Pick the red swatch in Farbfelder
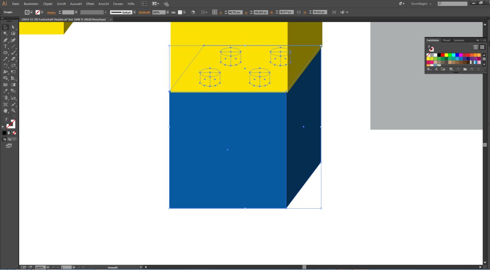Viewport: 490px width, 270px height. point(443,55)
